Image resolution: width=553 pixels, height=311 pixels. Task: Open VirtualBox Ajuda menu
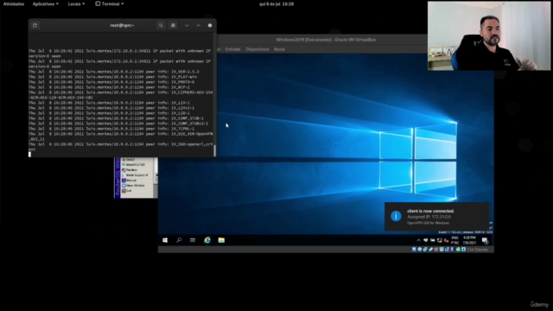(x=279, y=49)
